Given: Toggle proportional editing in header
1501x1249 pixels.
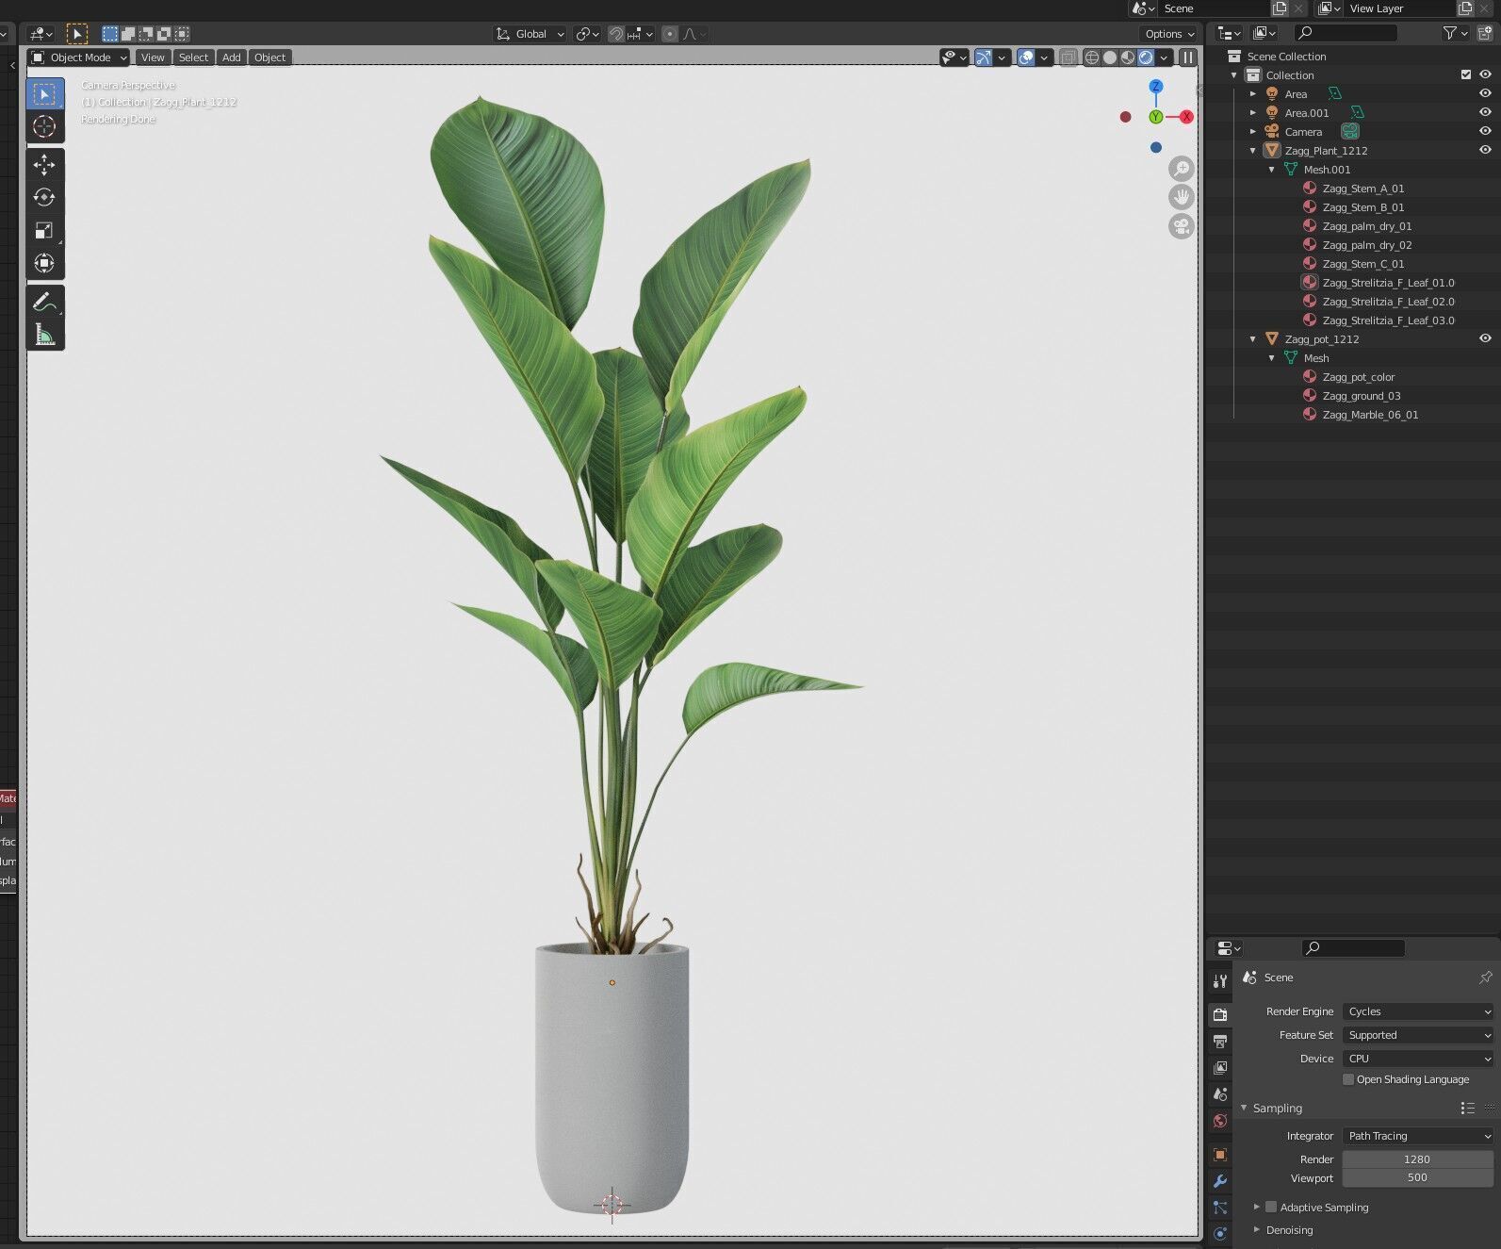Looking at the screenshot, I should click(x=670, y=34).
